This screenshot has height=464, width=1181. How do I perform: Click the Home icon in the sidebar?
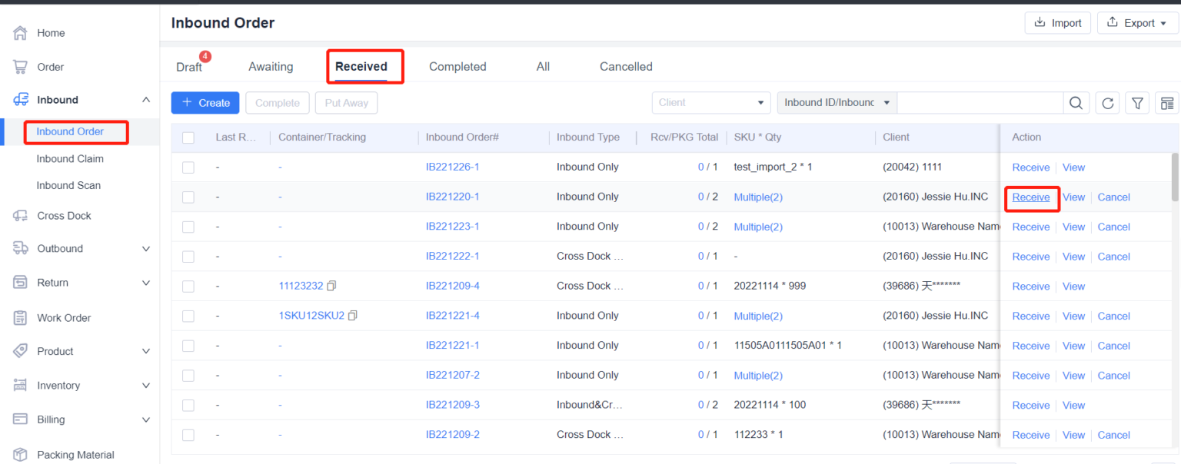pyautogui.click(x=20, y=32)
